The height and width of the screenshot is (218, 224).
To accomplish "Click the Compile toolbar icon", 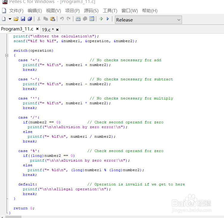I will 78,19.
